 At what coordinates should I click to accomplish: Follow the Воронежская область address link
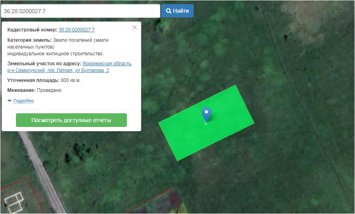(x=107, y=64)
